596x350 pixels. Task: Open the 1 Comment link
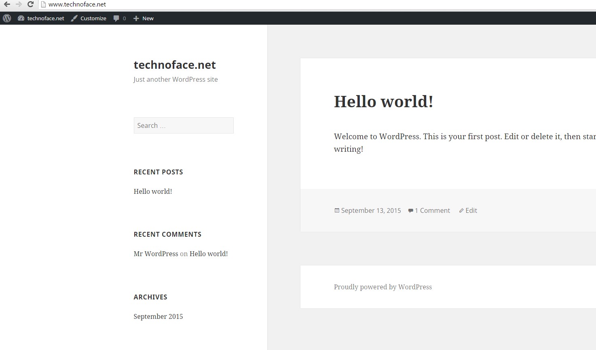coord(432,210)
